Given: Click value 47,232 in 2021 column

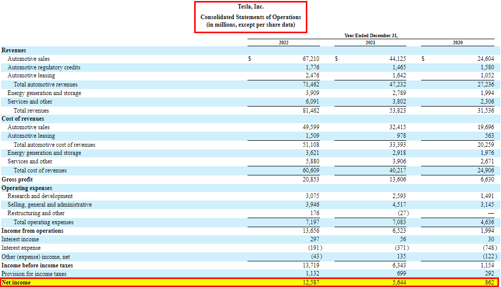Looking at the screenshot, I should [397, 84].
